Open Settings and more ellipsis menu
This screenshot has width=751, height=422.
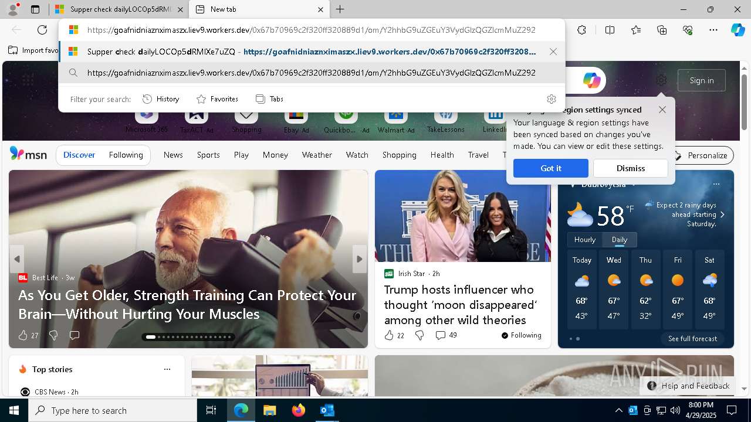pyautogui.click(x=713, y=30)
